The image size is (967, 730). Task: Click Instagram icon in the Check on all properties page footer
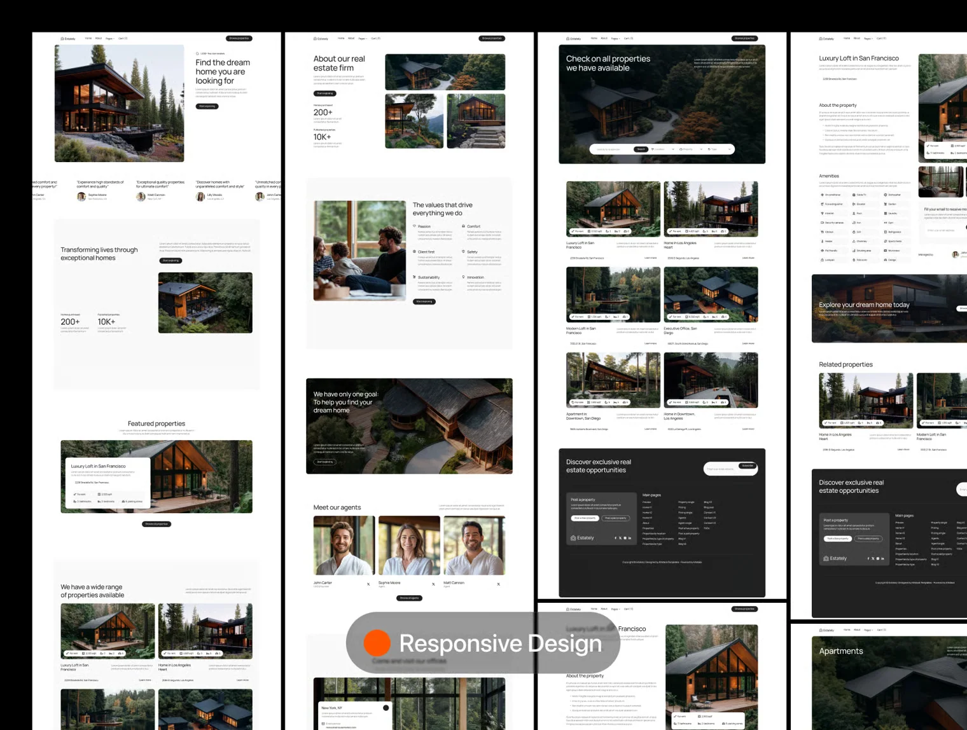[x=625, y=538]
